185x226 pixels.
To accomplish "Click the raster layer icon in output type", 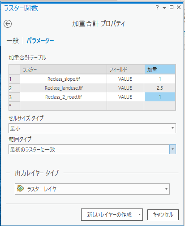I will [21, 188].
